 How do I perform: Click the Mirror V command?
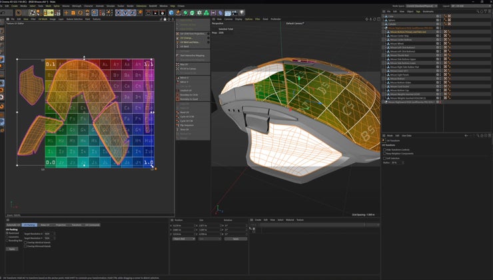tap(185, 82)
